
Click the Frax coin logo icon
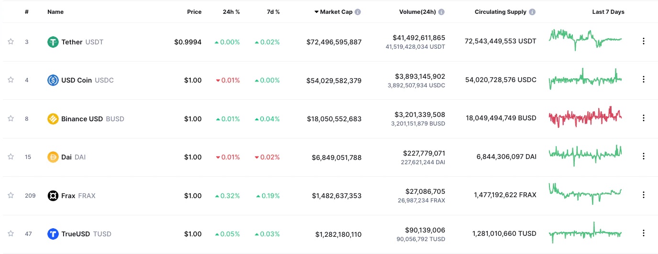pyautogui.click(x=53, y=196)
